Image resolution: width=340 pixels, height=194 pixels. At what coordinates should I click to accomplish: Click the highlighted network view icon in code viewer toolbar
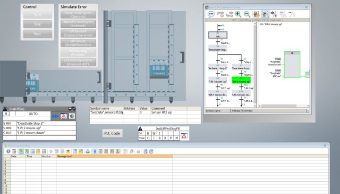pos(265,14)
